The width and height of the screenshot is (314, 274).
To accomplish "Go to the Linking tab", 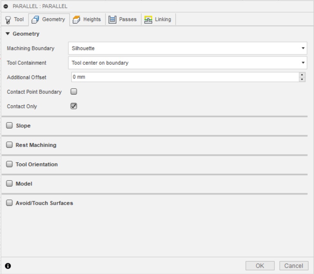I will coord(158,19).
